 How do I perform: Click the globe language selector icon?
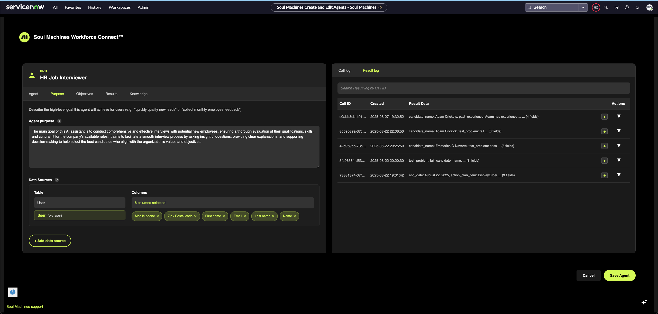[596, 7]
